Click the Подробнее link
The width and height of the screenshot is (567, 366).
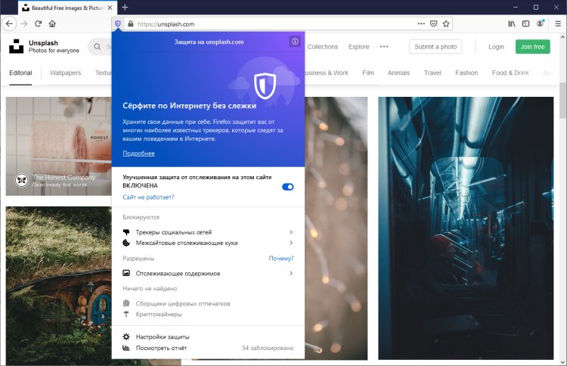[138, 154]
